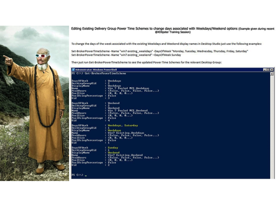Minimize the Administrator: Windows PowerShell window

coord(264,70)
